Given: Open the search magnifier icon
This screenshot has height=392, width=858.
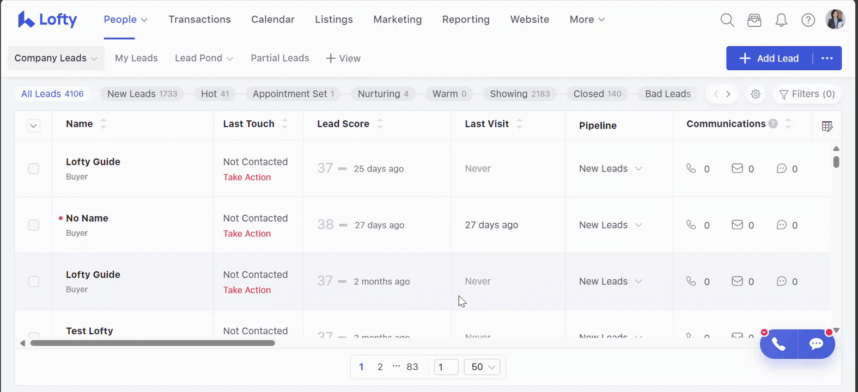Looking at the screenshot, I should (727, 20).
